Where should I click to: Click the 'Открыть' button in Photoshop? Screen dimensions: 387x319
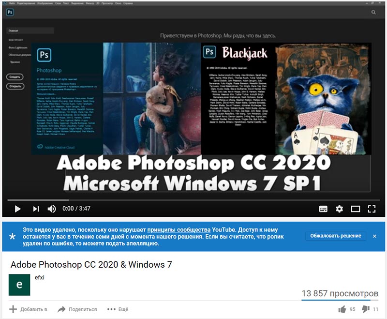click(x=15, y=86)
